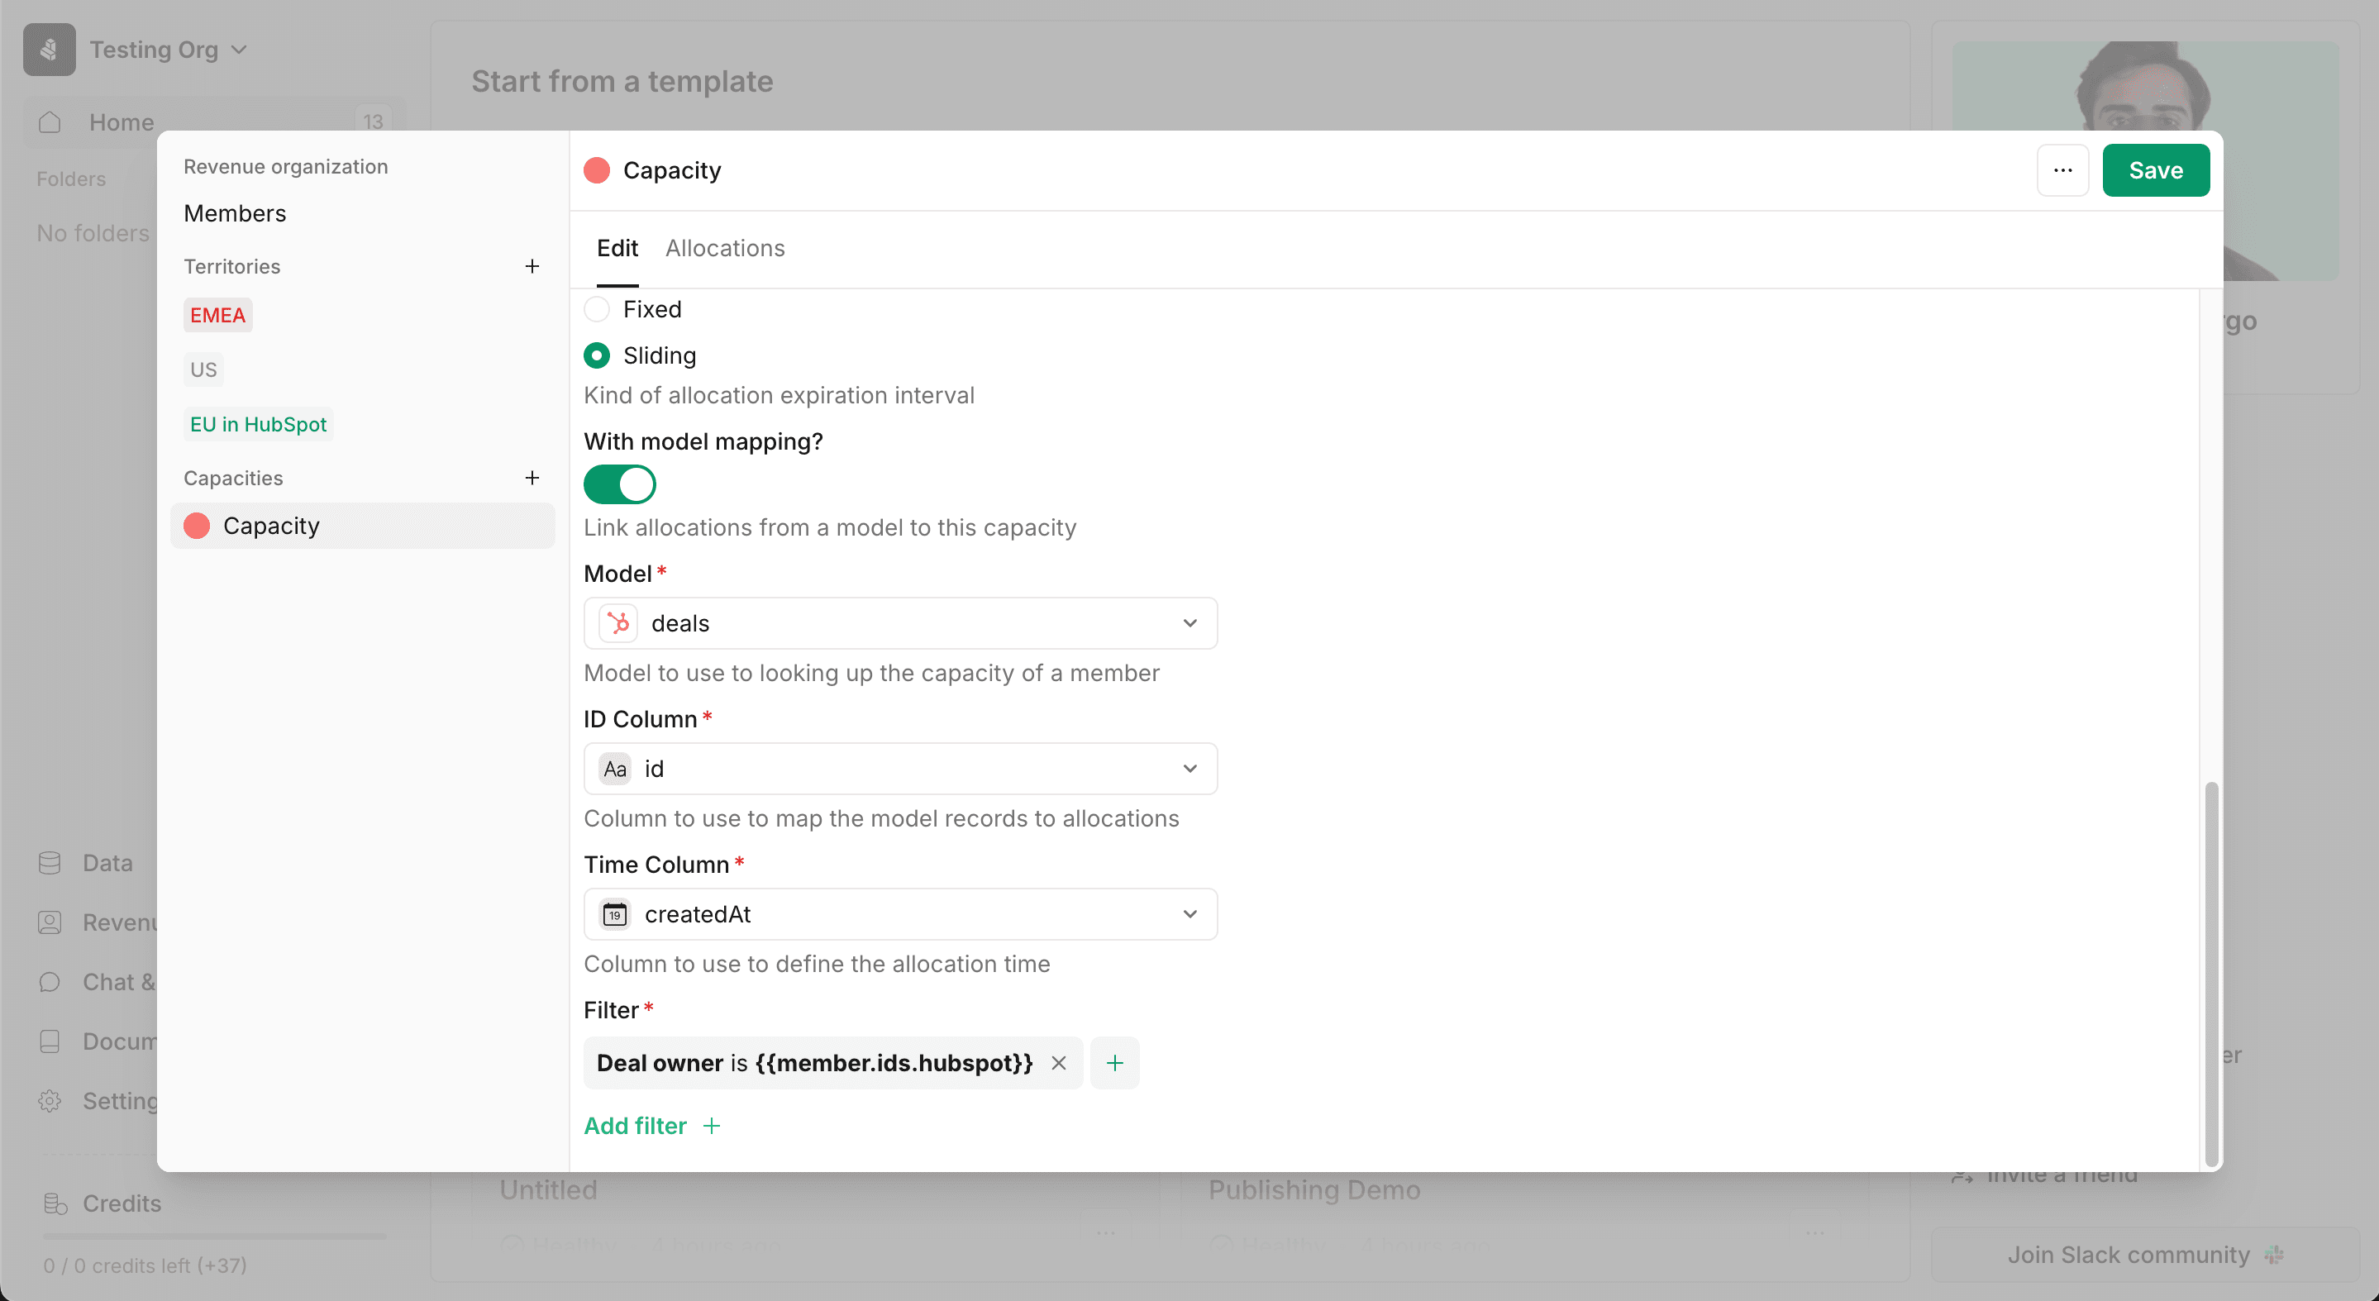Click the Testing Org logo icon
The width and height of the screenshot is (2379, 1301).
(x=49, y=49)
